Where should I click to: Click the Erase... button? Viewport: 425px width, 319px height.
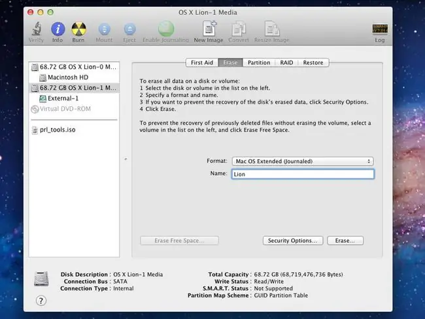point(345,241)
